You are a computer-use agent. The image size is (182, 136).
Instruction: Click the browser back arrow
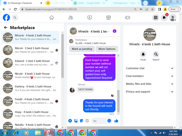(4, 9)
